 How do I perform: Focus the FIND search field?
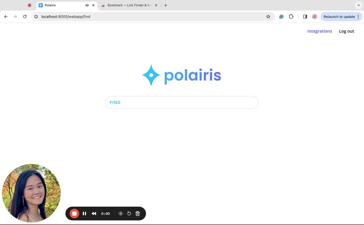click(182, 102)
